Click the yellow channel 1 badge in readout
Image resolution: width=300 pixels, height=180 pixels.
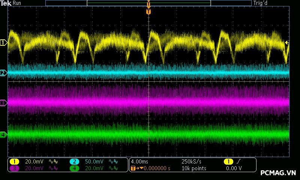coord(14,162)
